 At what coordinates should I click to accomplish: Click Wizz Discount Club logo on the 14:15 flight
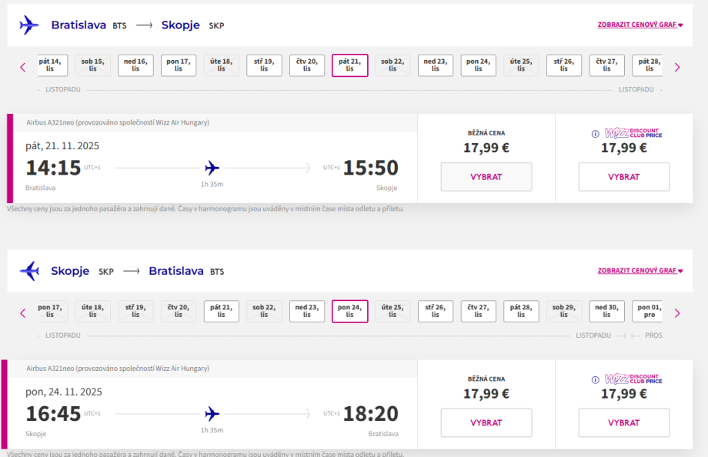633,133
